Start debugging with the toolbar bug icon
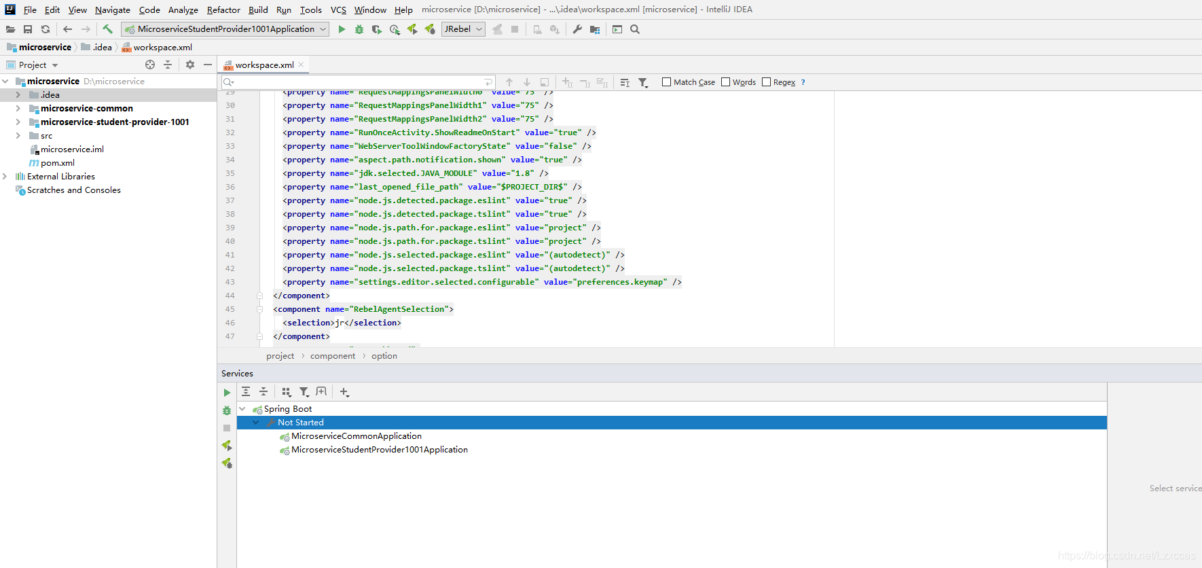 359,29
